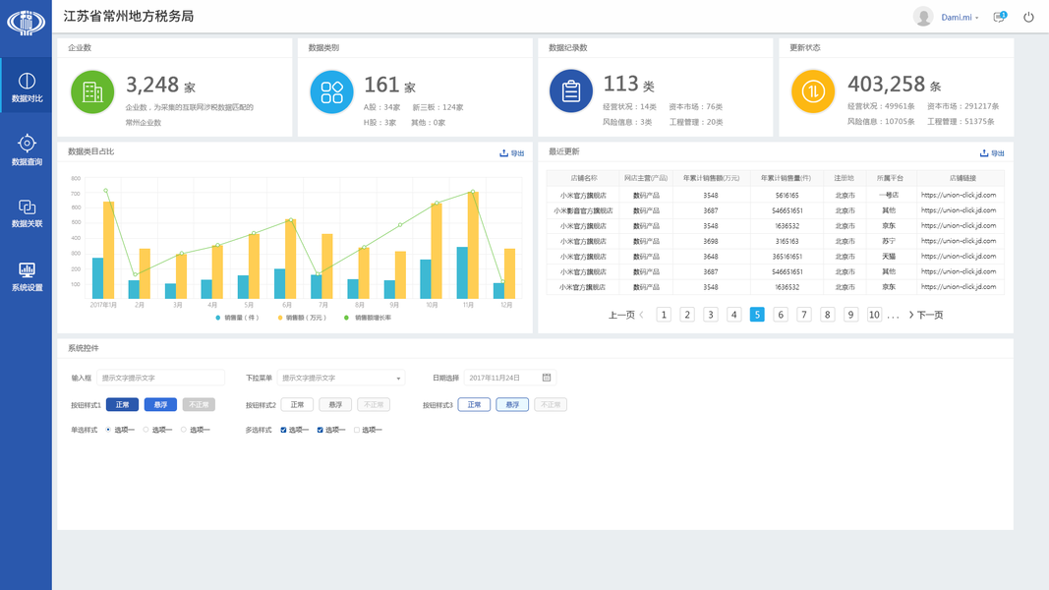Select the second 选项一 radio button
The width and height of the screenshot is (1049, 590).
pos(146,430)
